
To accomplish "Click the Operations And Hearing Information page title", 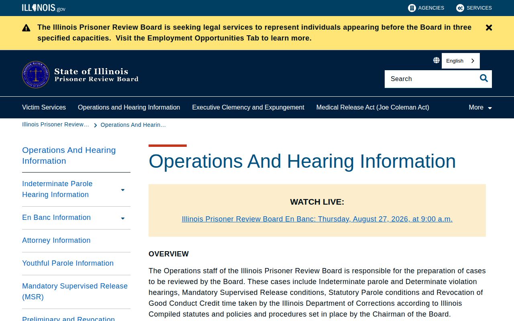I will (x=302, y=161).
